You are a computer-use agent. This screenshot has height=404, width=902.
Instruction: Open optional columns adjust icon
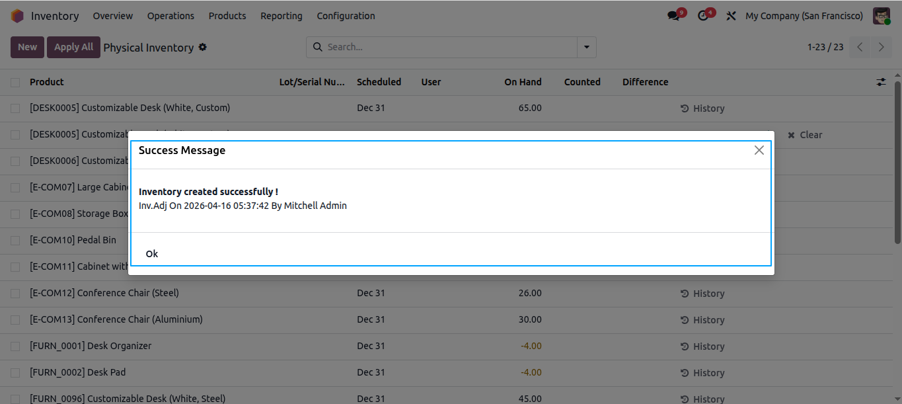[x=881, y=82]
